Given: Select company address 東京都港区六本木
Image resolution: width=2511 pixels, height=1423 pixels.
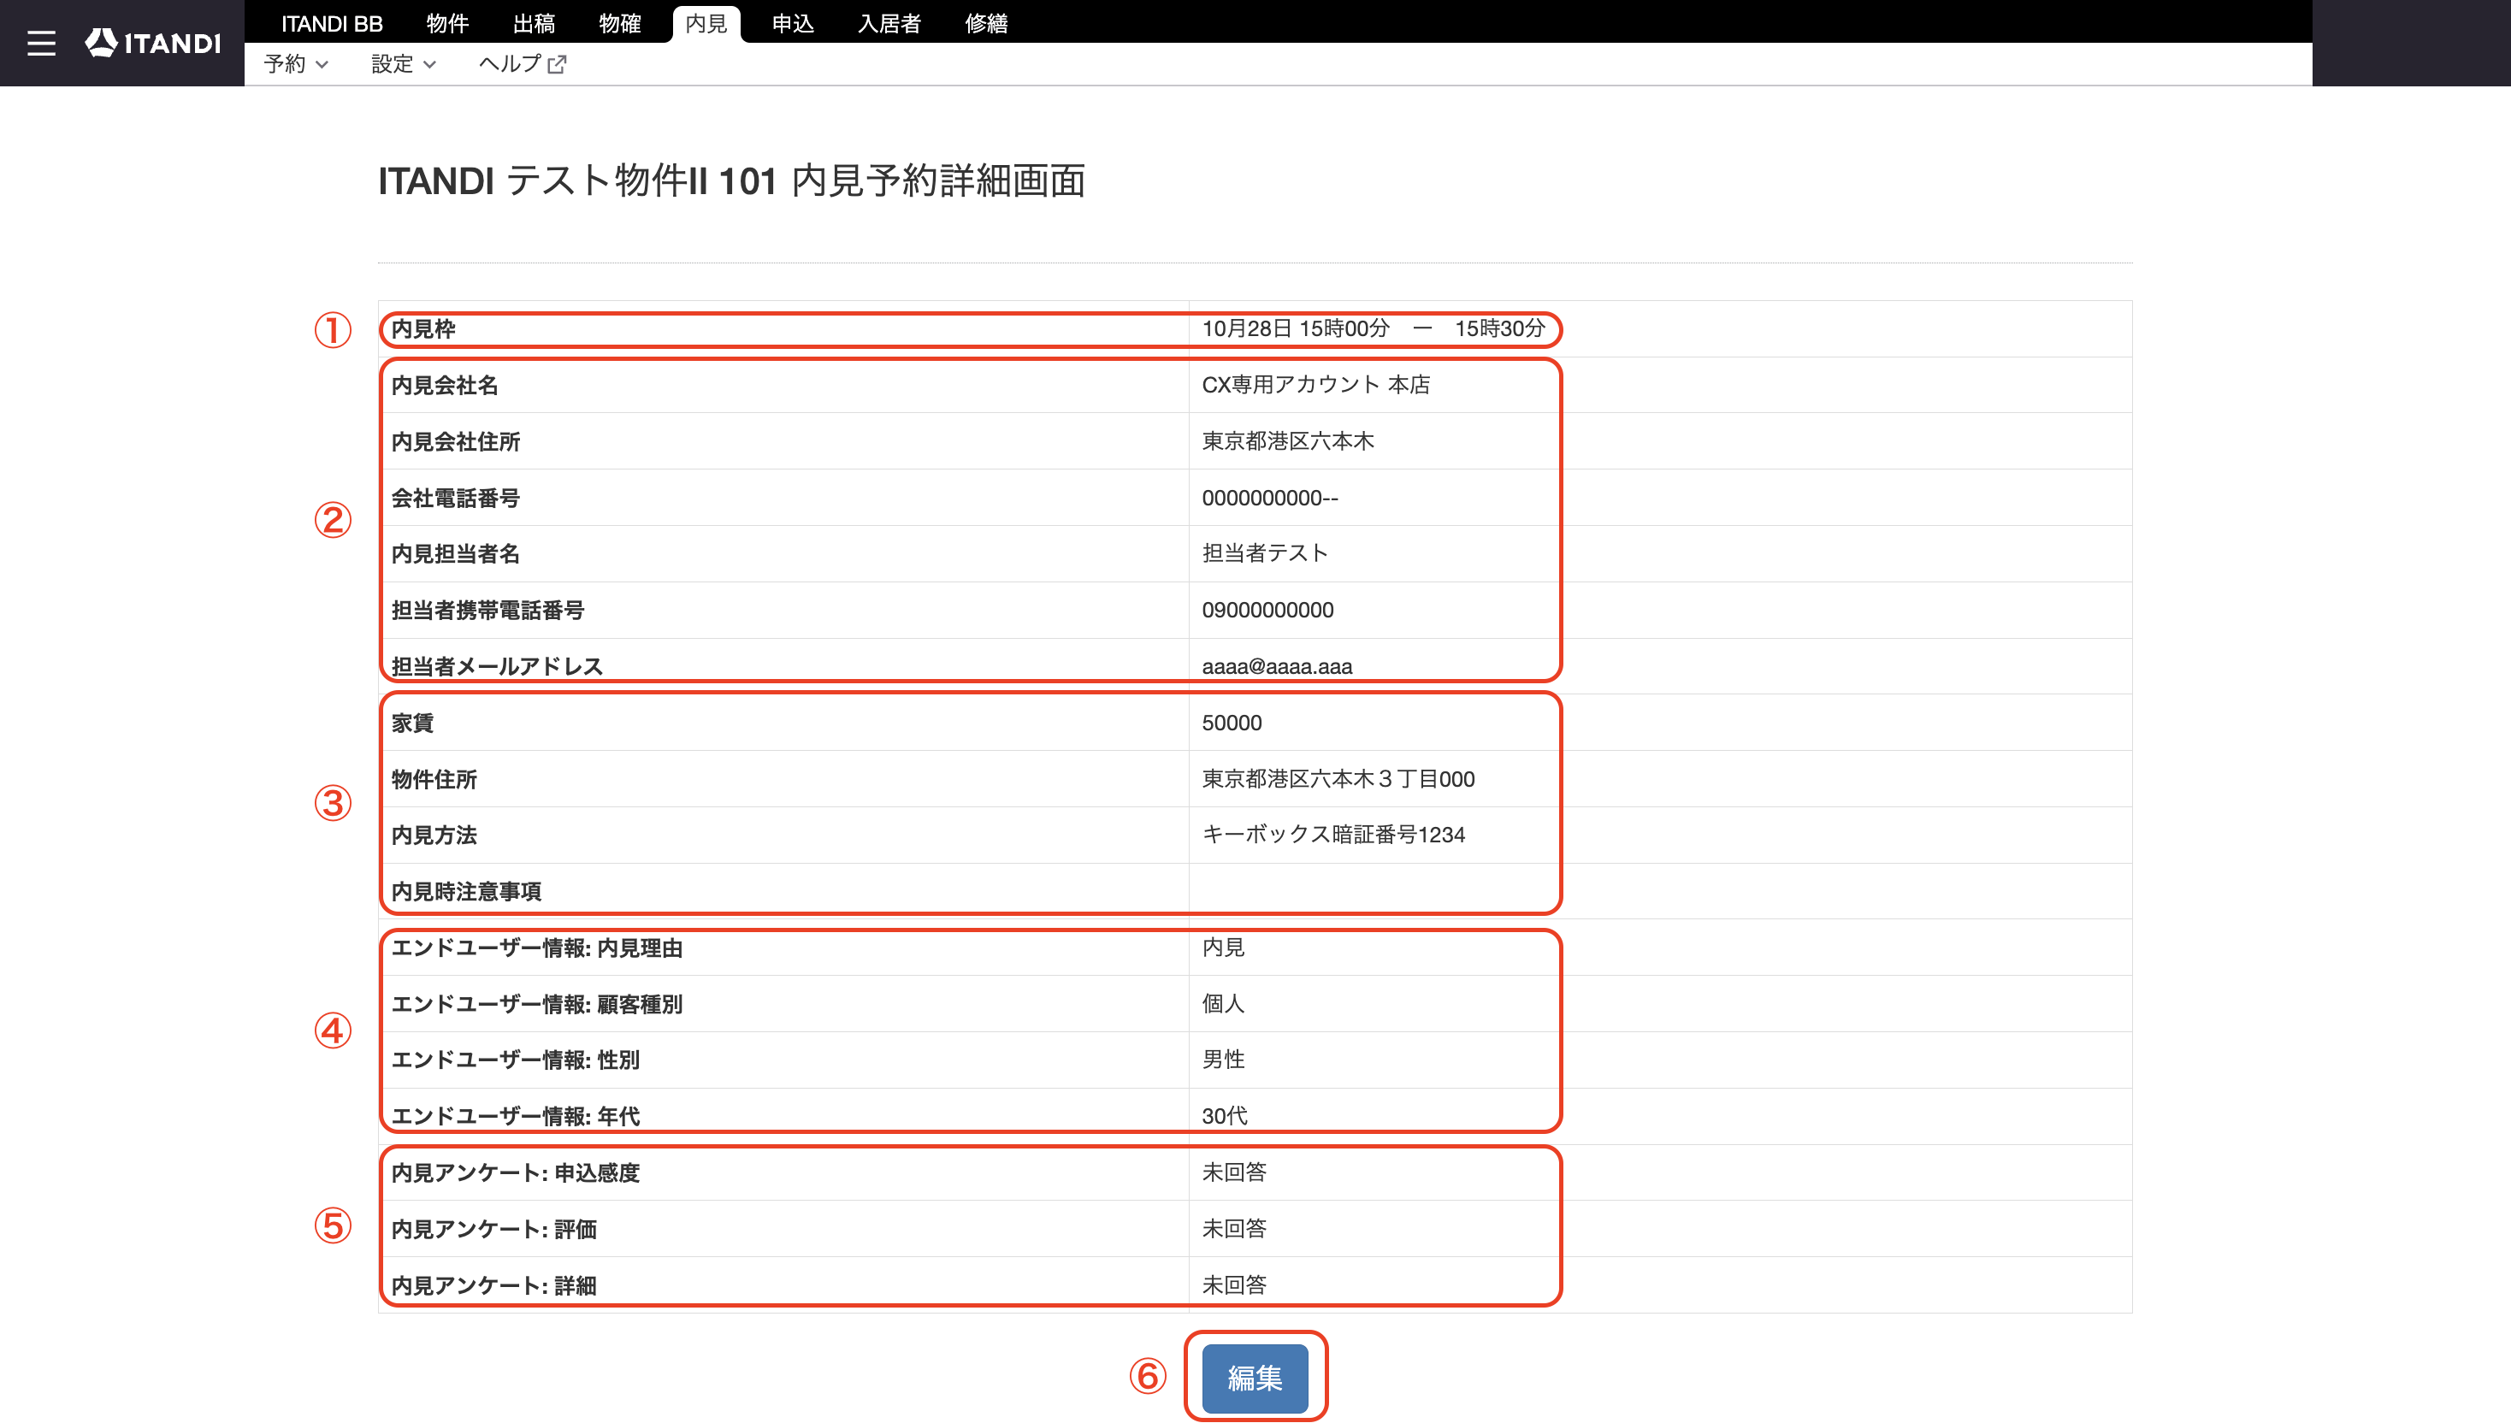Looking at the screenshot, I should [1287, 440].
